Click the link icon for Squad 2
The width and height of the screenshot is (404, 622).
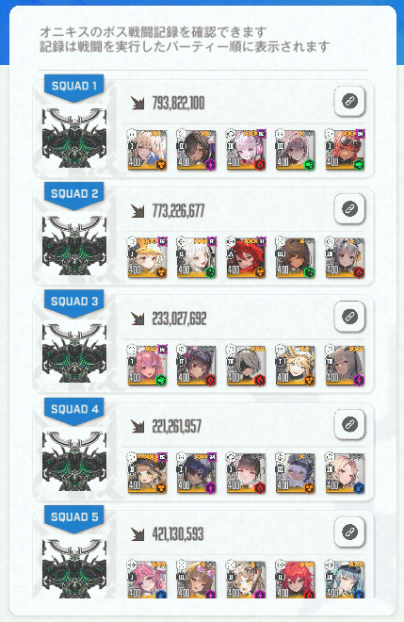pyautogui.click(x=349, y=209)
